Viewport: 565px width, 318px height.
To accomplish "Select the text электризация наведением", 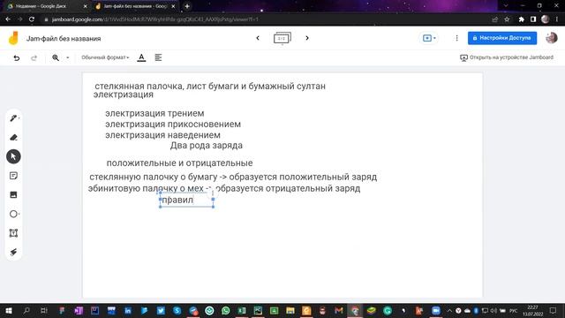I will 162,135.
